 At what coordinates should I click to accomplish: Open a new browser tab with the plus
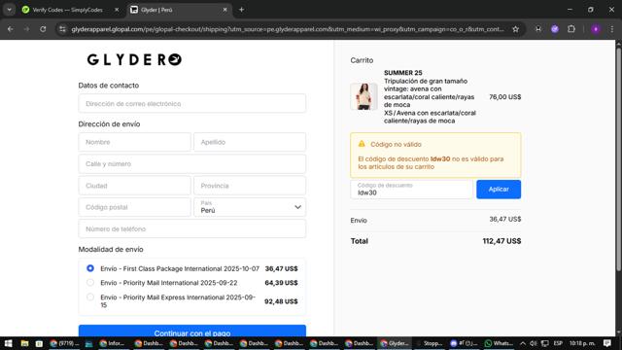[241, 10]
